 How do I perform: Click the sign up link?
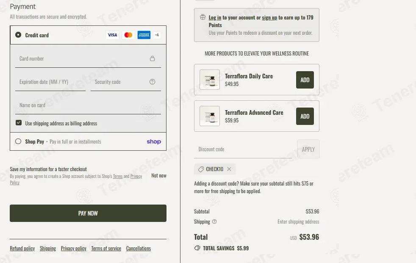(x=269, y=17)
